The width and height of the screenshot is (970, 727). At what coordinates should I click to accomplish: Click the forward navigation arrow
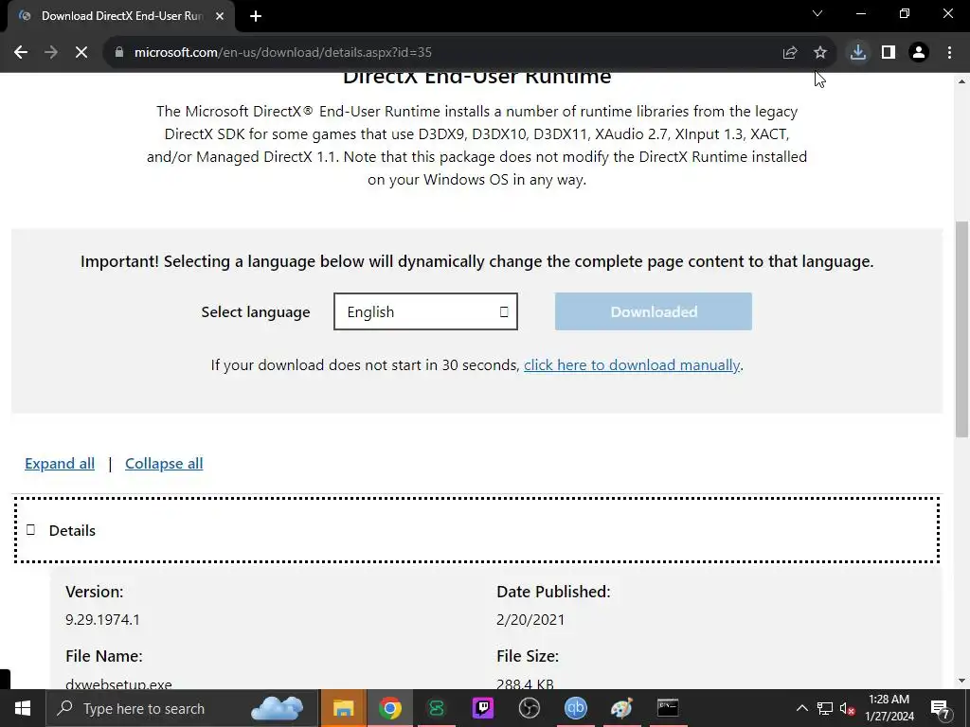click(51, 53)
